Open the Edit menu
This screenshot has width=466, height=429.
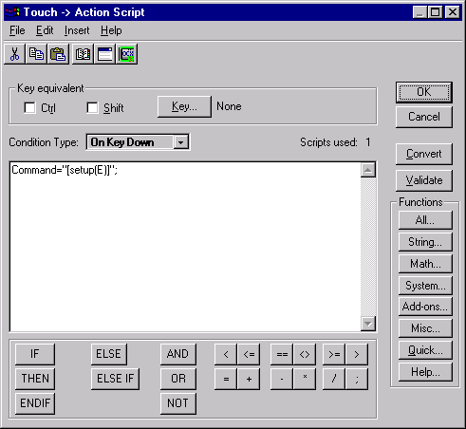[x=45, y=30]
